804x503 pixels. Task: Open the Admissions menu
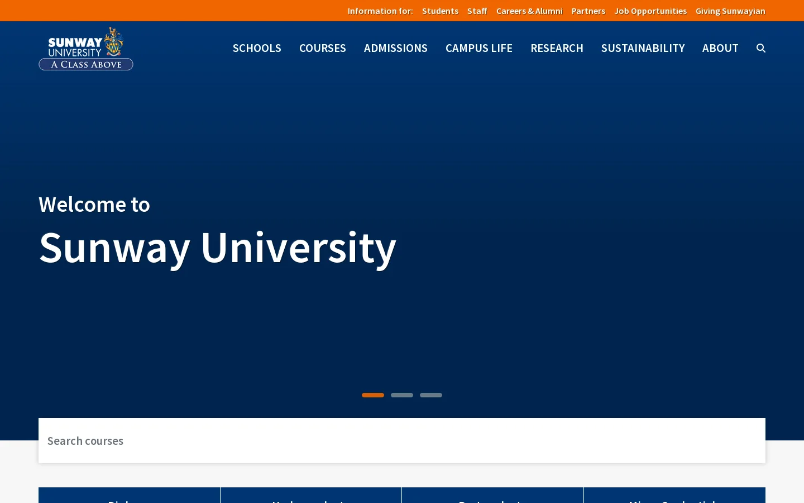(396, 48)
